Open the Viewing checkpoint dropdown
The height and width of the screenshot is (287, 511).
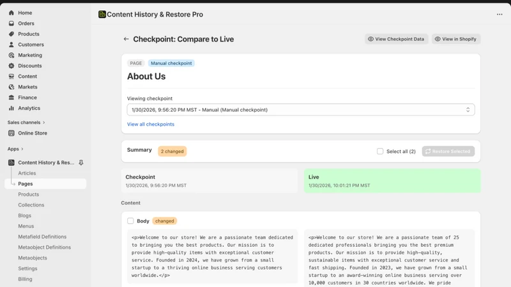click(x=300, y=110)
